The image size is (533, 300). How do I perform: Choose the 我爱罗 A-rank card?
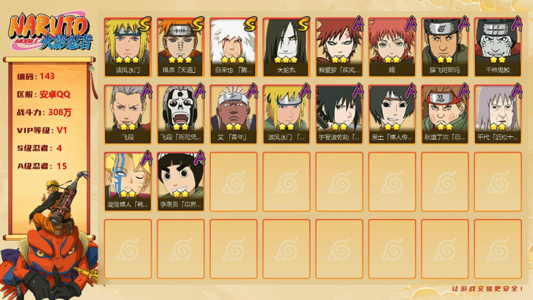(339, 47)
